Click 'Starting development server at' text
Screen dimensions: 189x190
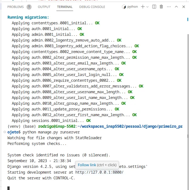point(40,172)
